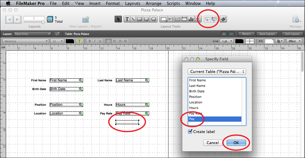Open the font size 12 dropdown
Viewport: 305px width, 158px height.
pos(57,41)
